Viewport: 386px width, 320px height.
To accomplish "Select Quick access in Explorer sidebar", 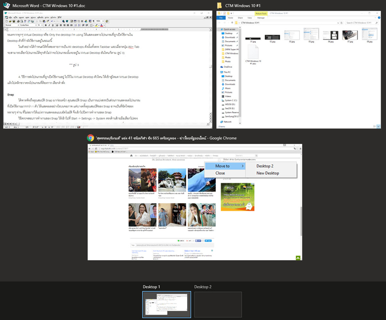I will [229, 29].
